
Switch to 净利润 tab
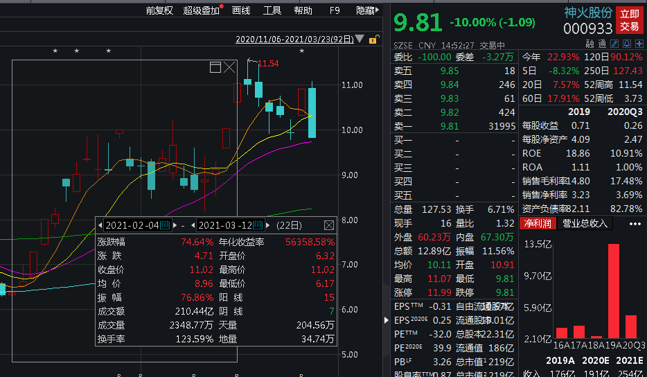click(538, 223)
